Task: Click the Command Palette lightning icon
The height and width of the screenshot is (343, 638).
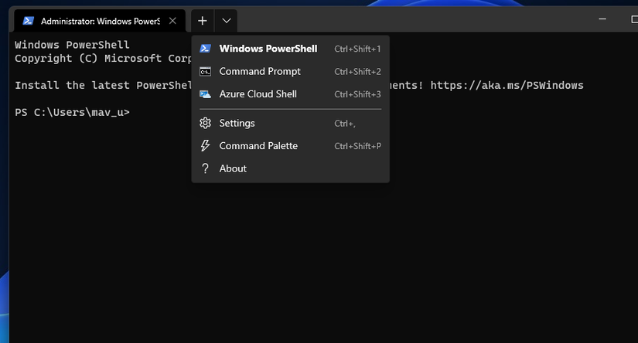Action: (205, 145)
